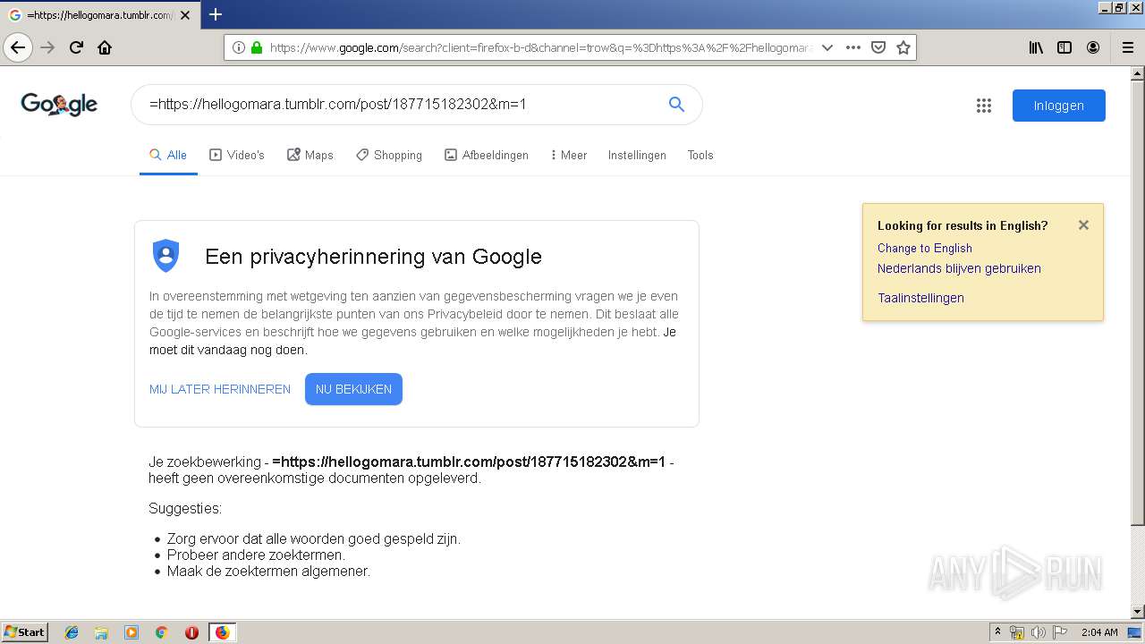Click the Inloggen sign-in button

(1059, 106)
